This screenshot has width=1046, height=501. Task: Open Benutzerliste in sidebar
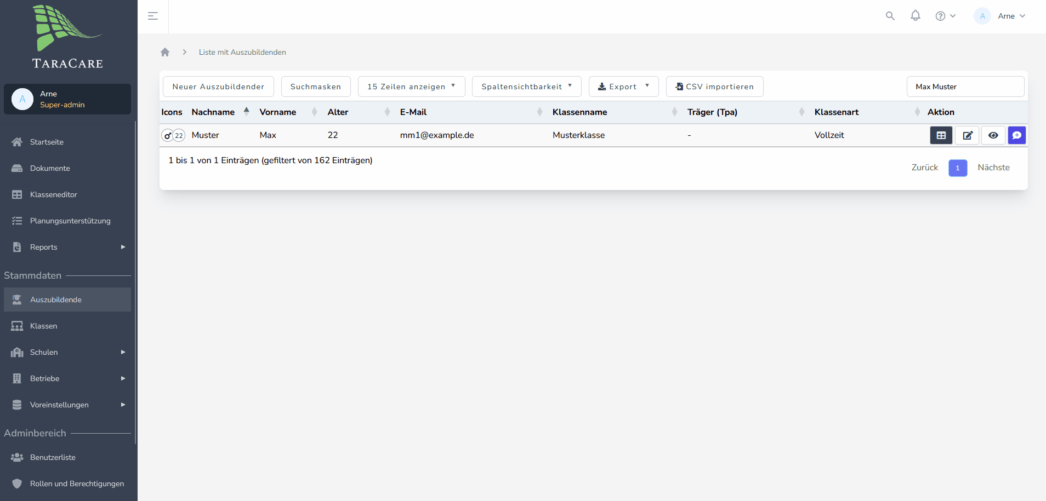(x=67, y=457)
